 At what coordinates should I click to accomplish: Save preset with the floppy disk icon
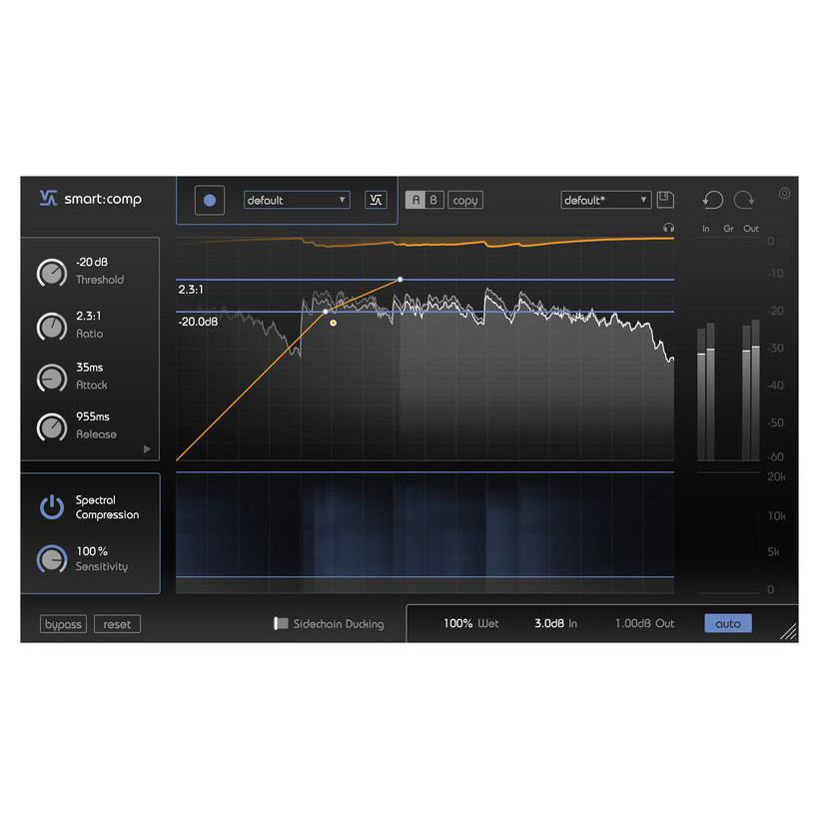[665, 200]
